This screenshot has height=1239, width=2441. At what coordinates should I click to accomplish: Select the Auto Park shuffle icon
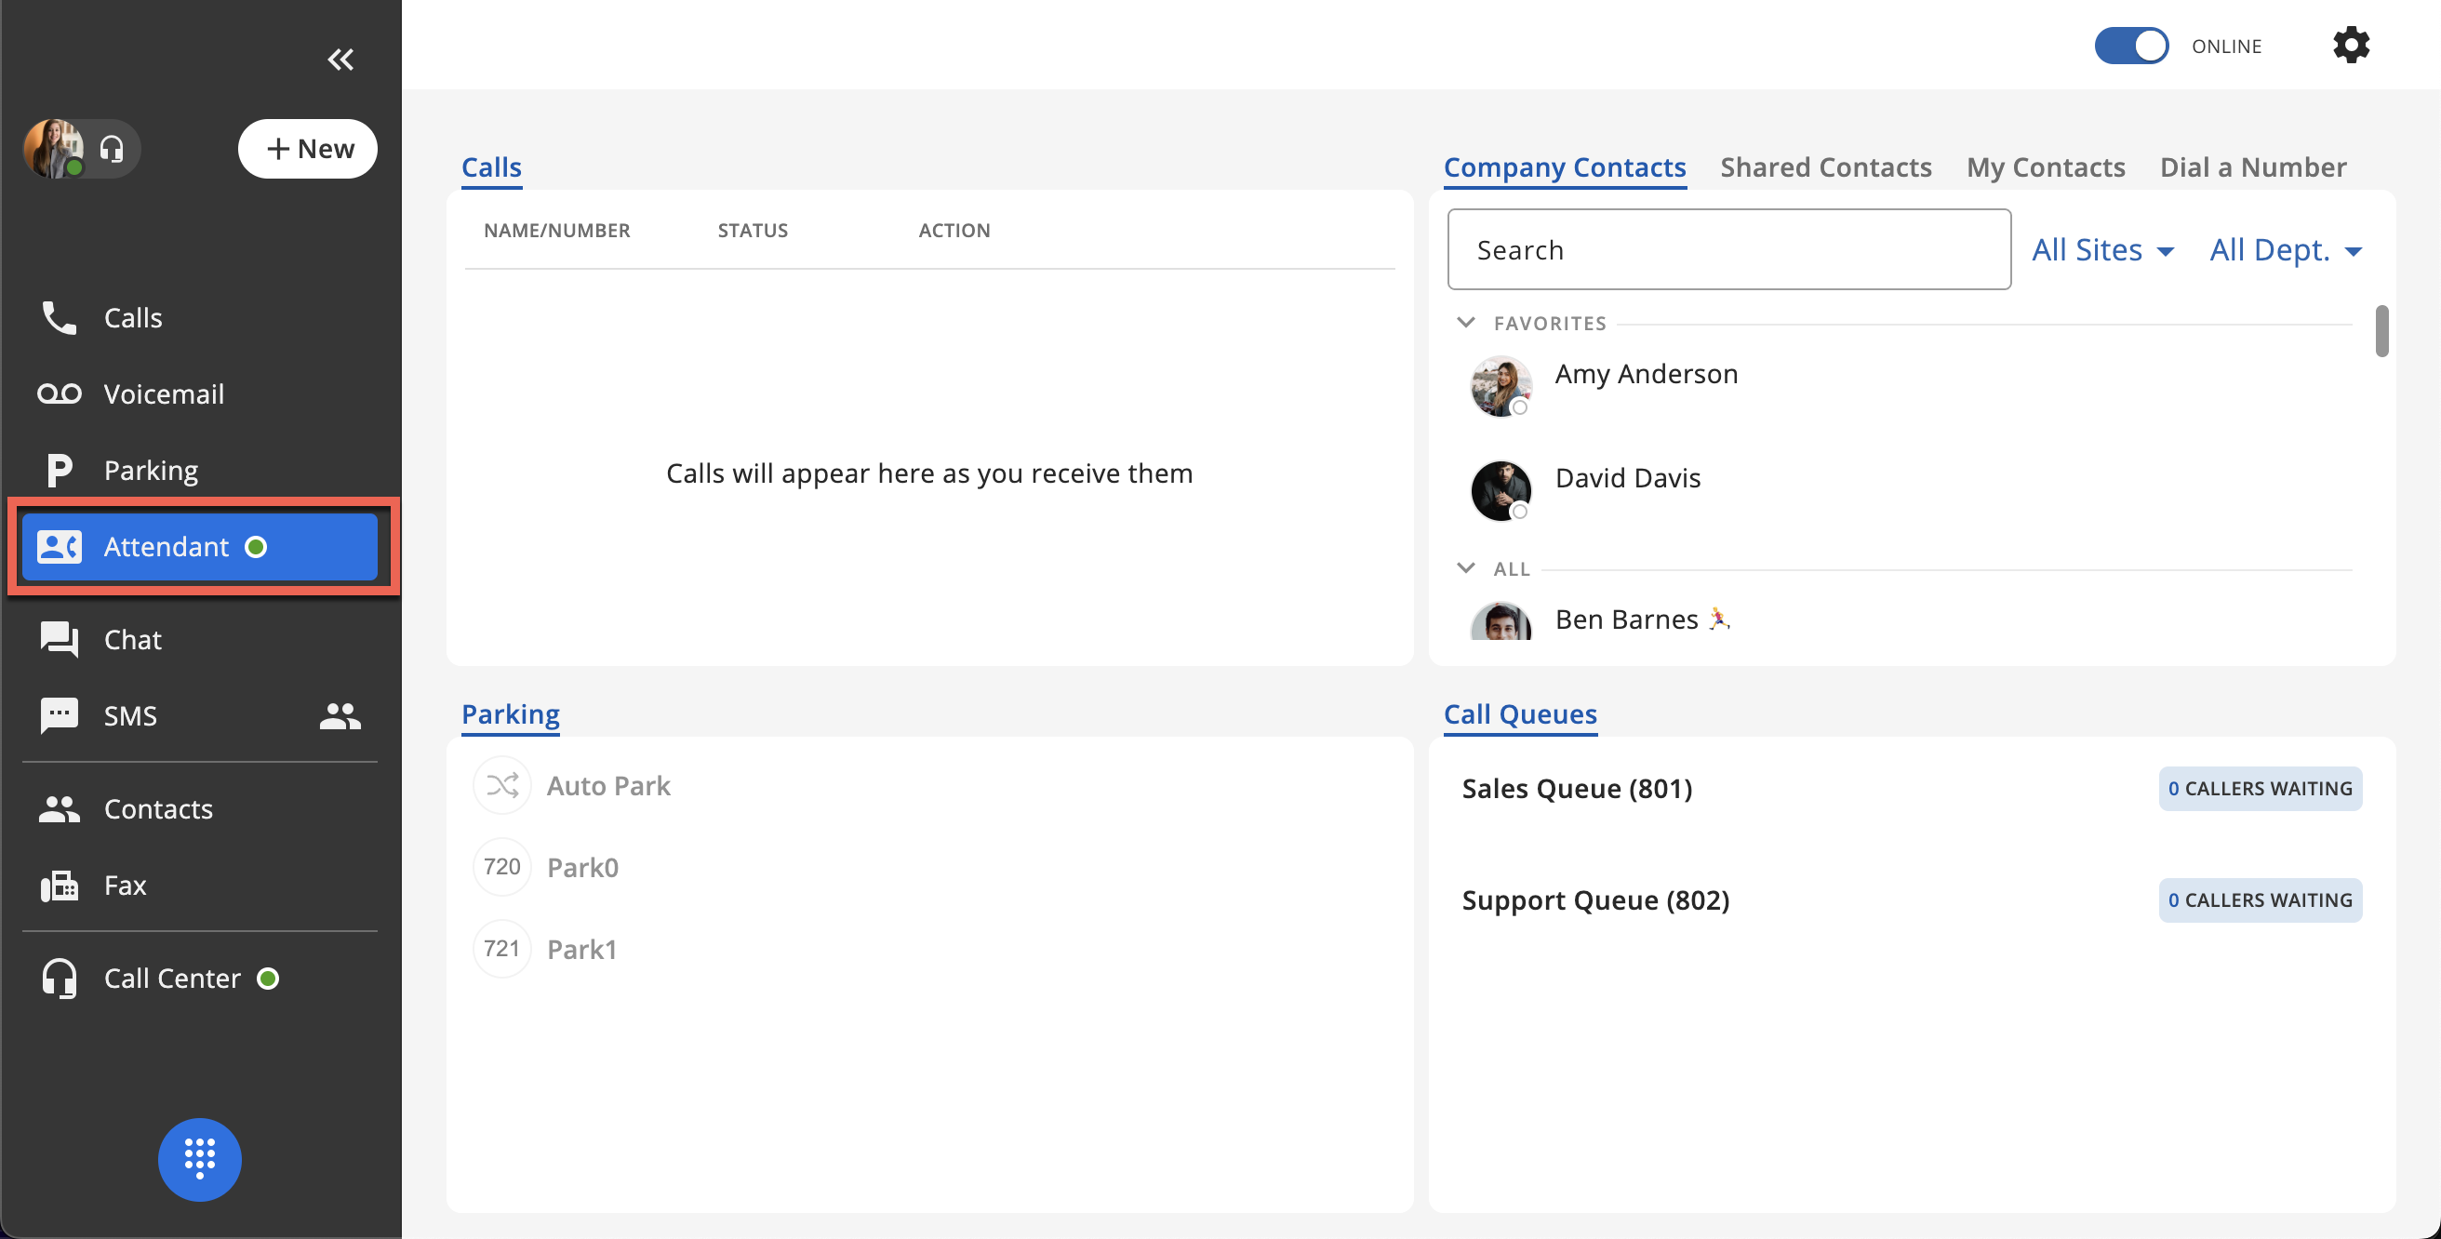coord(501,785)
